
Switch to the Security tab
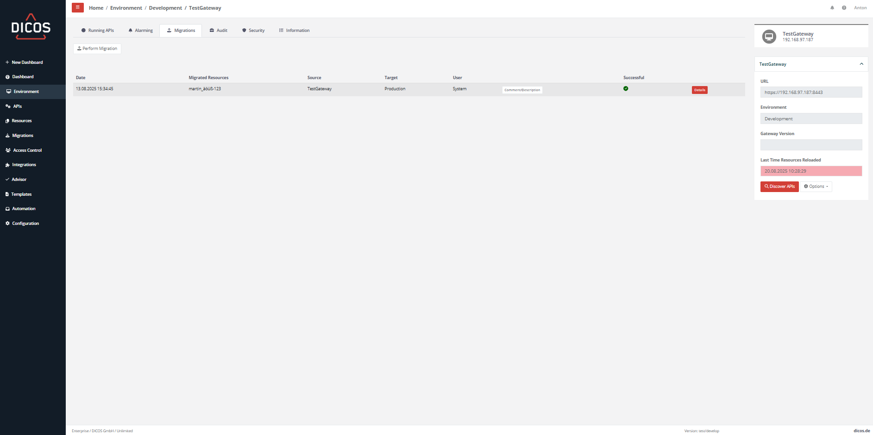coord(253,31)
